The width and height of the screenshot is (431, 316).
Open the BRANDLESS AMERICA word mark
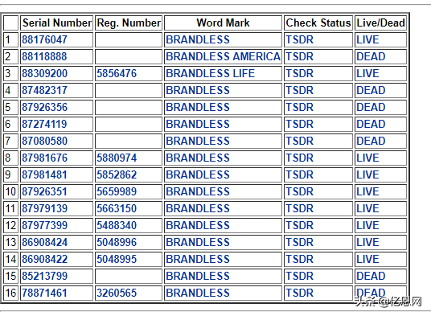[223, 56]
